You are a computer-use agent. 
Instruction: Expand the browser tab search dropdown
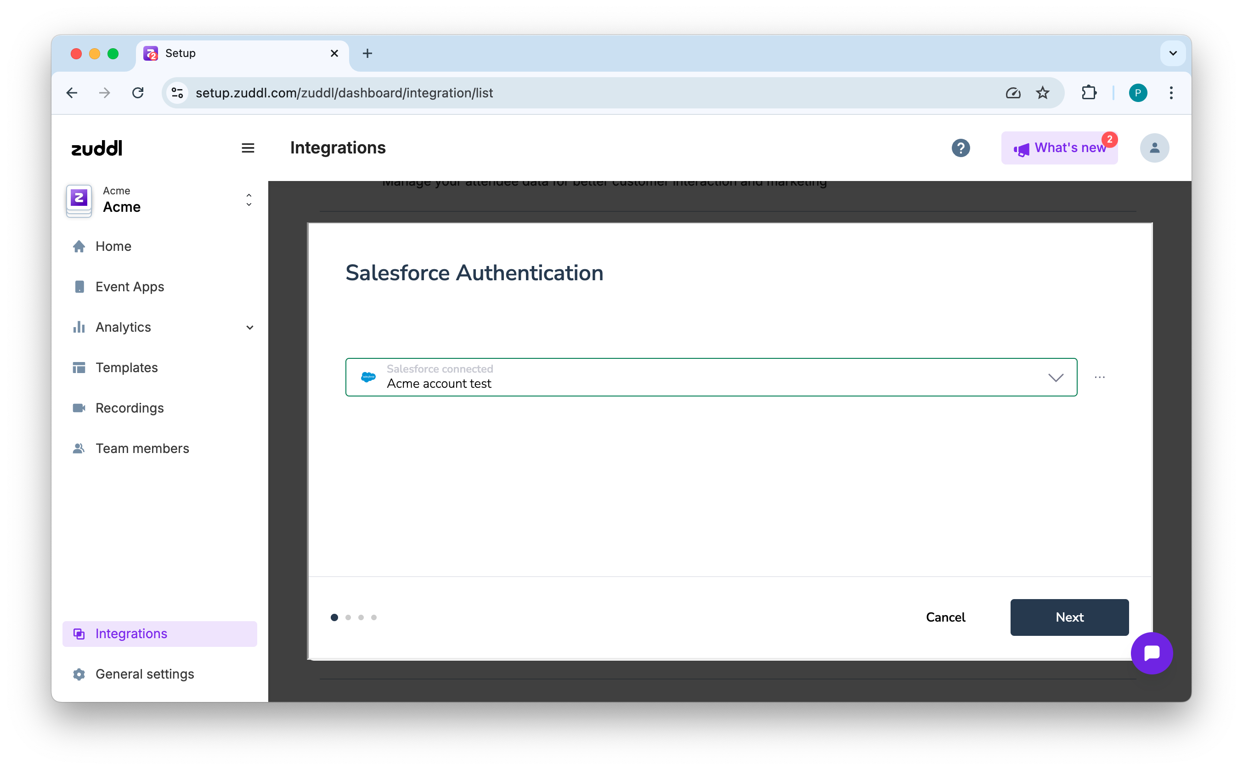[1173, 53]
